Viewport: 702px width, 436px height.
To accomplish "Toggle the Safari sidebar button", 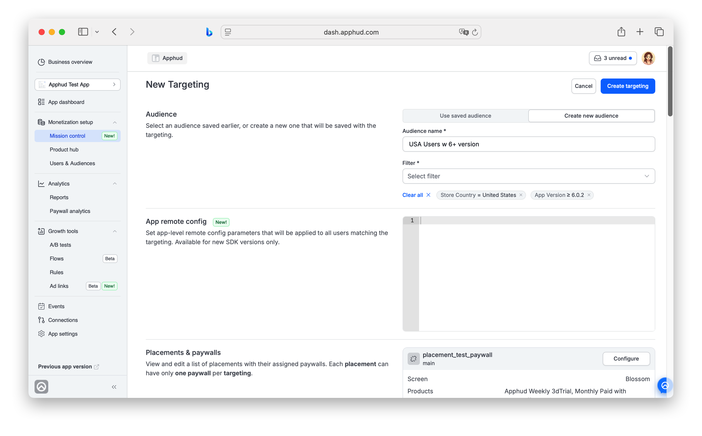I will [83, 32].
